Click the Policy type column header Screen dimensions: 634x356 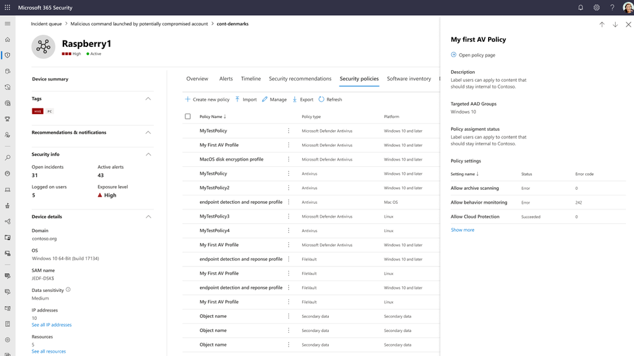(311, 117)
